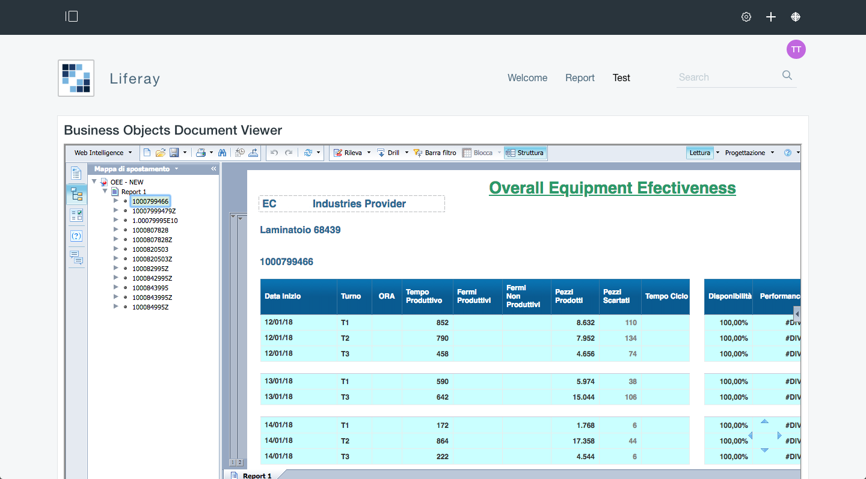The width and height of the screenshot is (866, 479).
Task: Collapse the Report 1 tree node
Action: 105,192
